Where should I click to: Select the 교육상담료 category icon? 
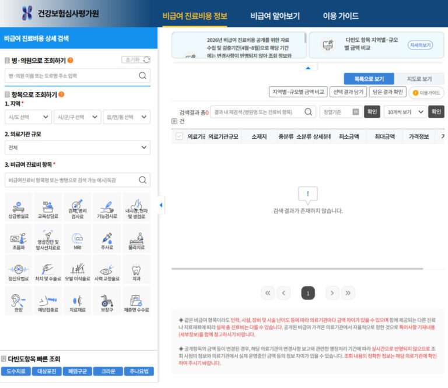point(48,207)
